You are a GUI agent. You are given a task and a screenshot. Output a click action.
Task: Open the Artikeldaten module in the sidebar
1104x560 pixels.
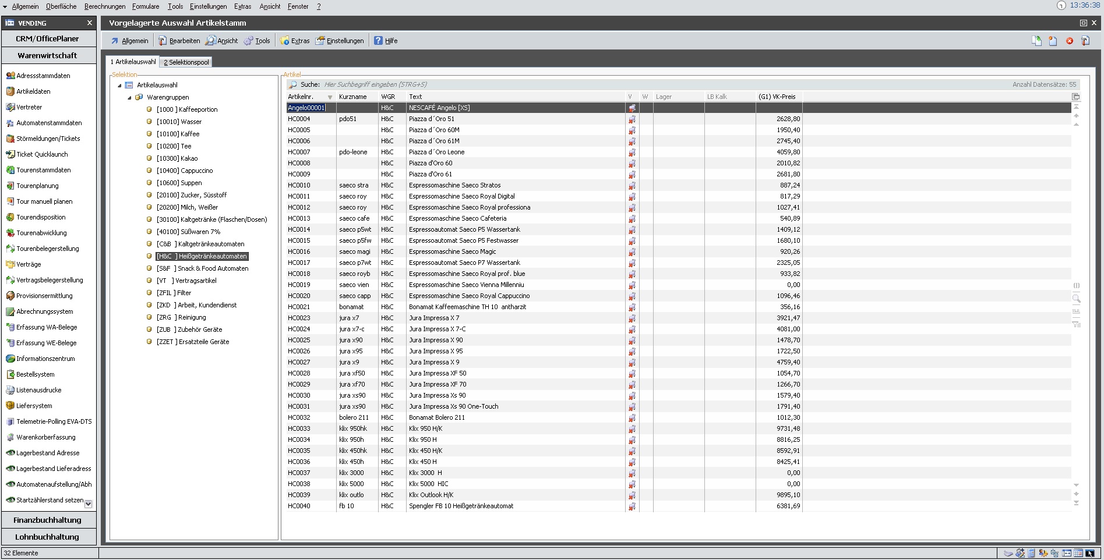click(33, 91)
